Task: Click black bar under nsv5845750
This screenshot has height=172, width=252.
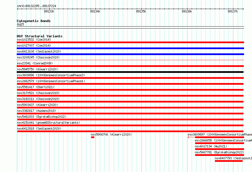Action: click(130, 72)
